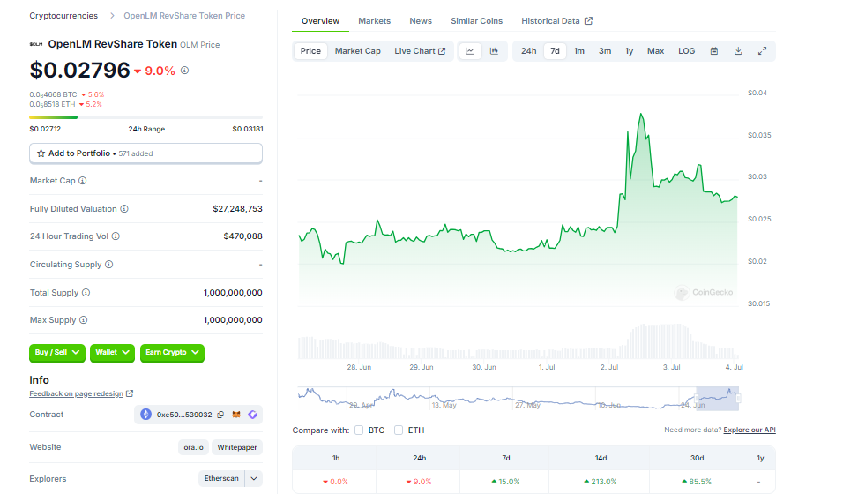
Task: Click the 24h Range progress bar
Action: click(x=146, y=117)
